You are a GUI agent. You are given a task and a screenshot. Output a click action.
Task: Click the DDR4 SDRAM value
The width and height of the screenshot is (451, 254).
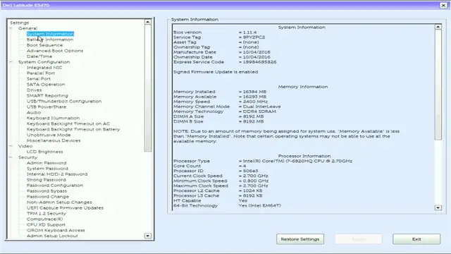pyautogui.click(x=259, y=111)
